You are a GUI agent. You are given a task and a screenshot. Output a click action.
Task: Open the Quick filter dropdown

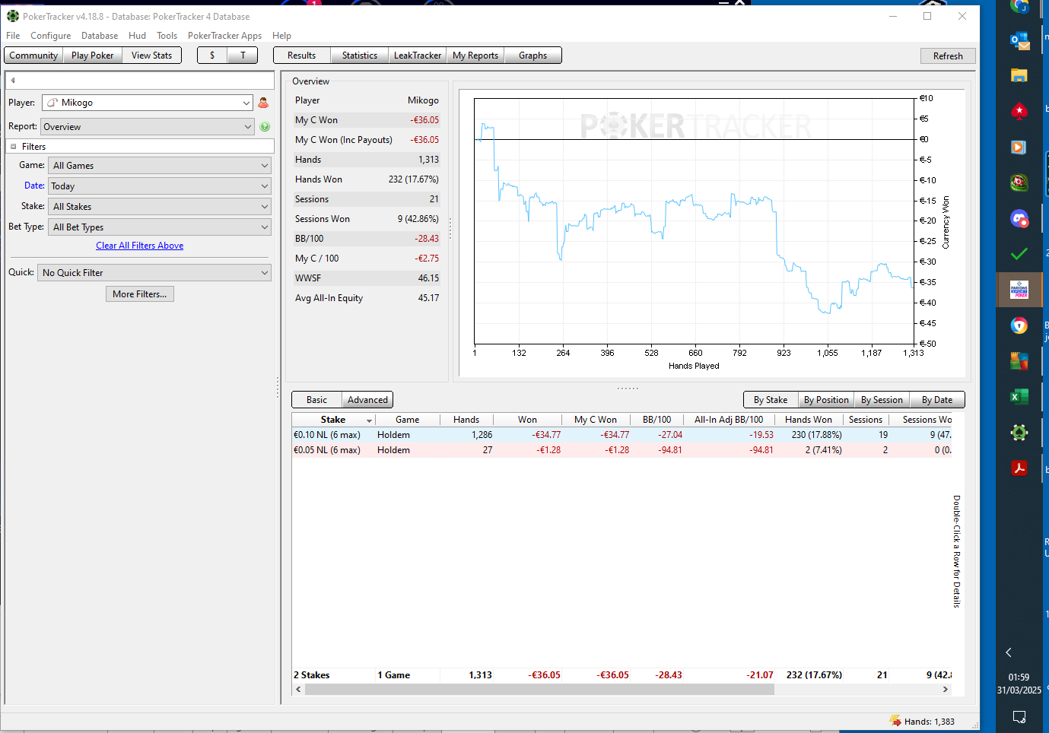tap(154, 273)
